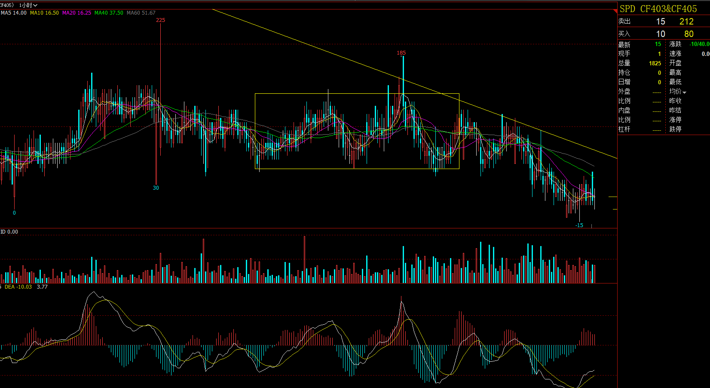This screenshot has height=388, width=710.
Task: Click the 卖出 sell price 15
Action: coord(660,22)
